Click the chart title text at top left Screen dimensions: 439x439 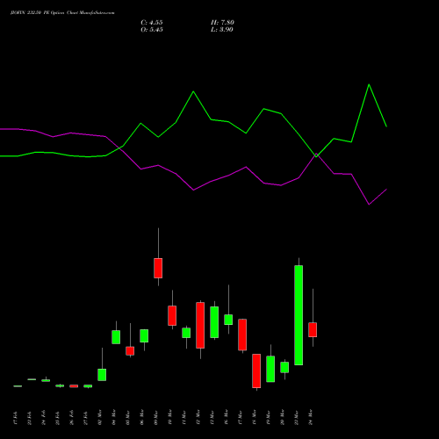62,13
